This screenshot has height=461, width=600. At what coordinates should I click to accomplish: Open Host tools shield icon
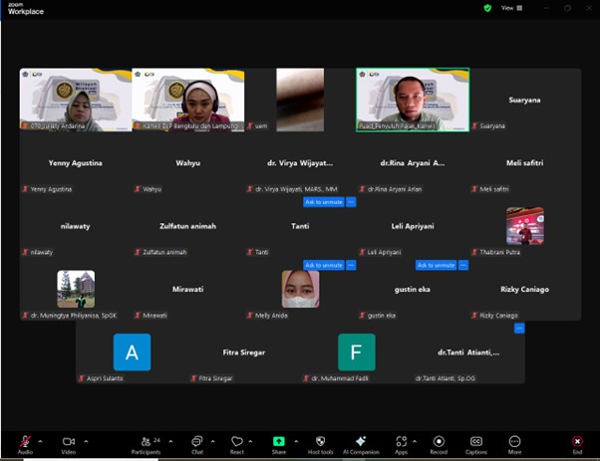320,441
